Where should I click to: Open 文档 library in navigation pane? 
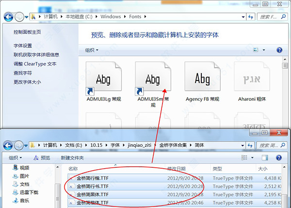[x=21, y=184]
